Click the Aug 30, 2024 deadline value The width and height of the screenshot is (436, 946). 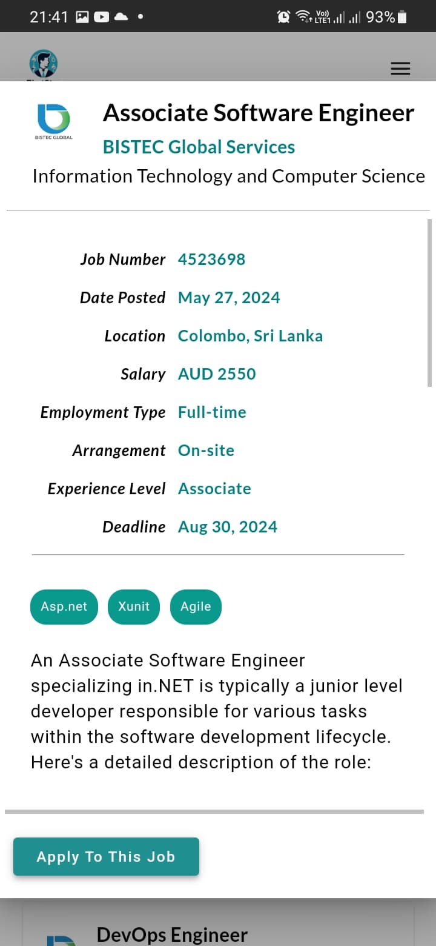point(228,527)
